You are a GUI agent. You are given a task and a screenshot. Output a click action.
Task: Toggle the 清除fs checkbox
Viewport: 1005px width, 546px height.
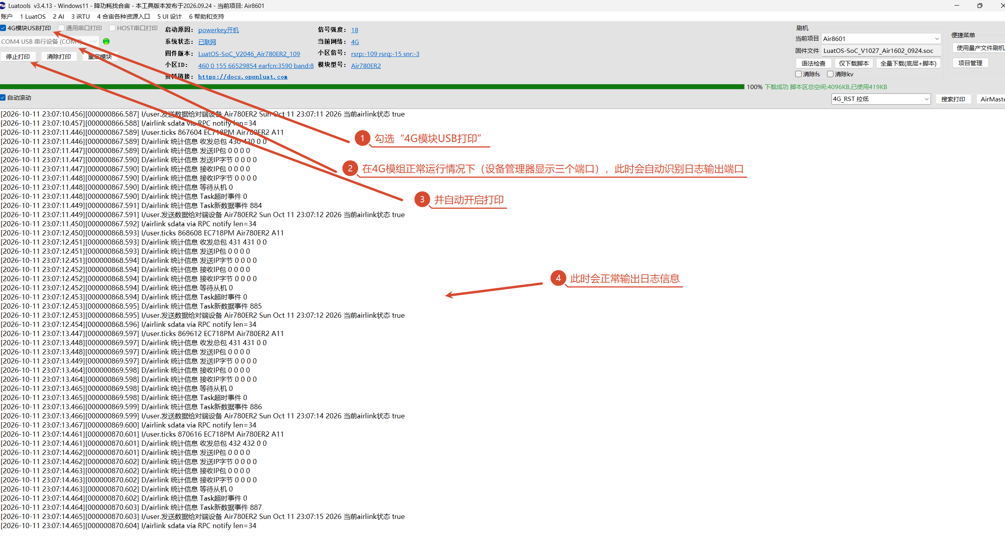coord(798,74)
